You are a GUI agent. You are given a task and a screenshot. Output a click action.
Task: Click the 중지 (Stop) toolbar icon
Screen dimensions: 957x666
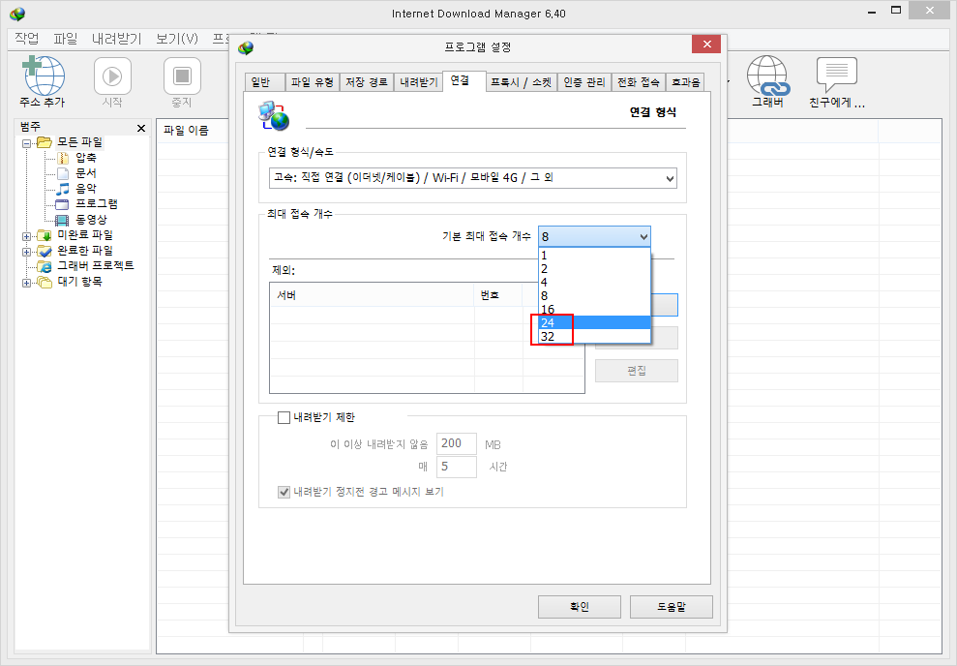click(182, 76)
